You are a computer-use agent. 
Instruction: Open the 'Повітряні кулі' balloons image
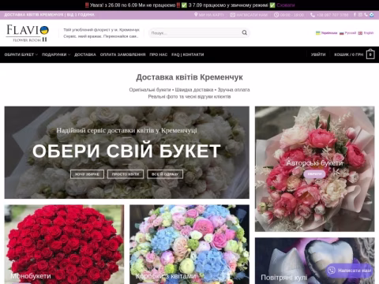pyautogui.click(x=314, y=260)
